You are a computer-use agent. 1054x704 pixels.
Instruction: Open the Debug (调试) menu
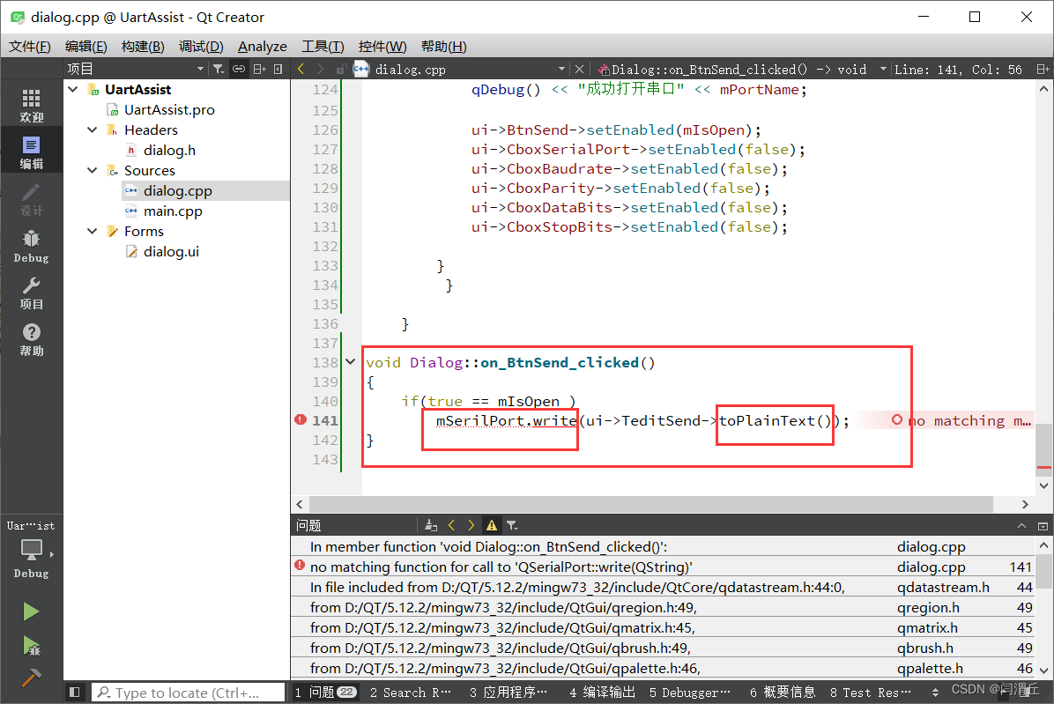(201, 47)
